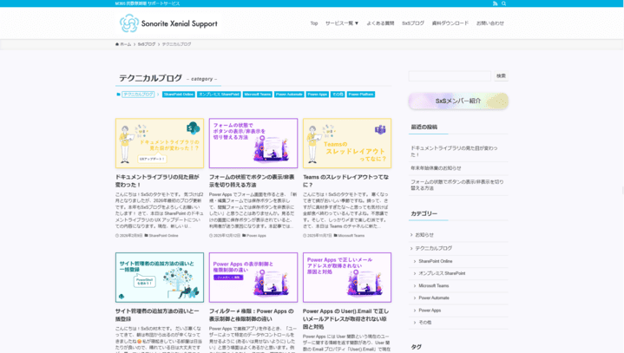
Task: Click folder icon before category tags
Action: coord(118,95)
